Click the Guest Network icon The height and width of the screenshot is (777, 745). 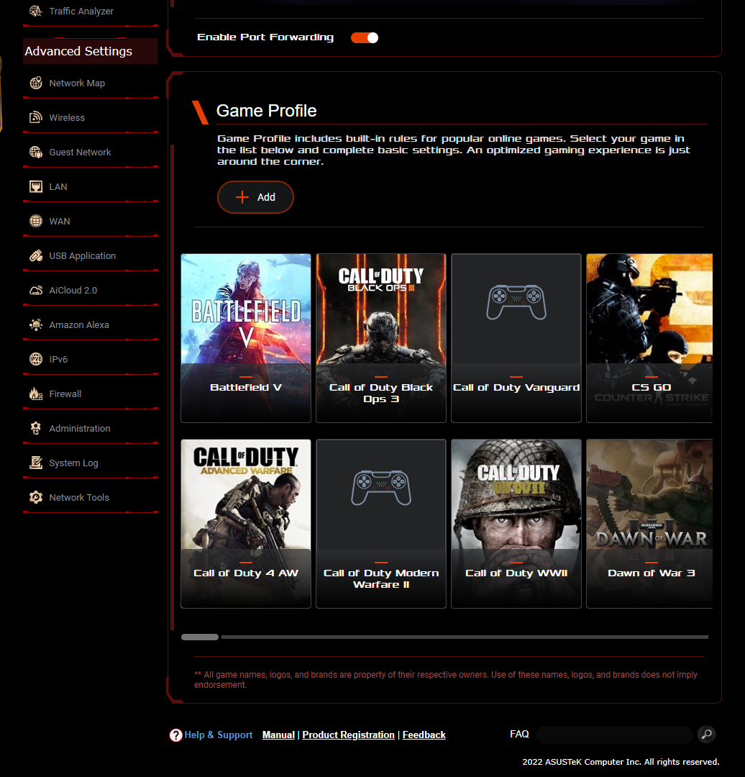click(x=36, y=152)
